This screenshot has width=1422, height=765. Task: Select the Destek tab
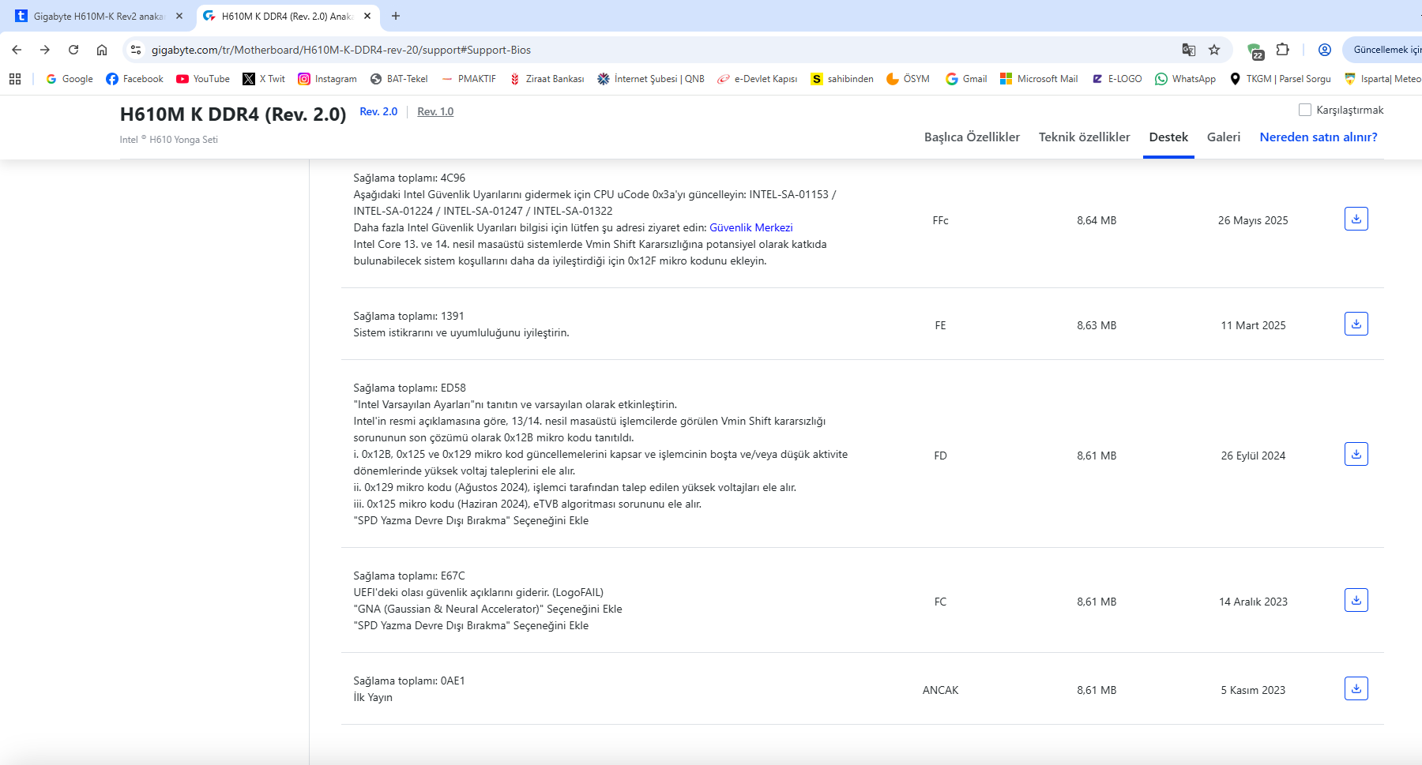1168,137
